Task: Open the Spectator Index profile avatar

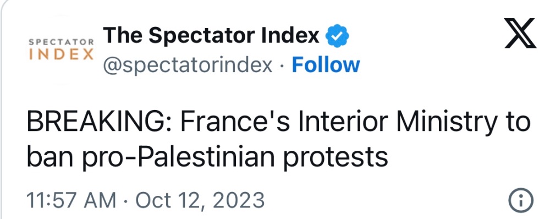Action: coord(61,50)
